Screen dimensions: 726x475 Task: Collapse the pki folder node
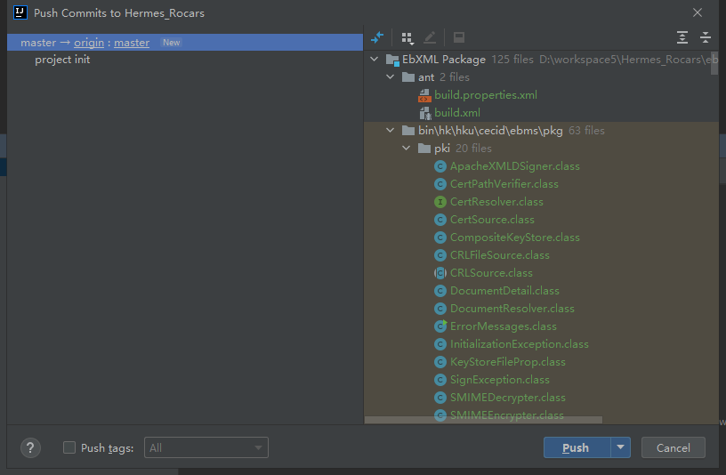406,149
